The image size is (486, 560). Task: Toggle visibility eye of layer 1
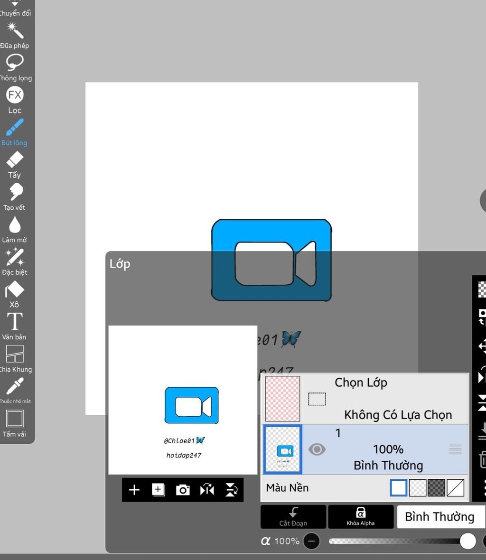pyautogui.click(x=317, y=449)
